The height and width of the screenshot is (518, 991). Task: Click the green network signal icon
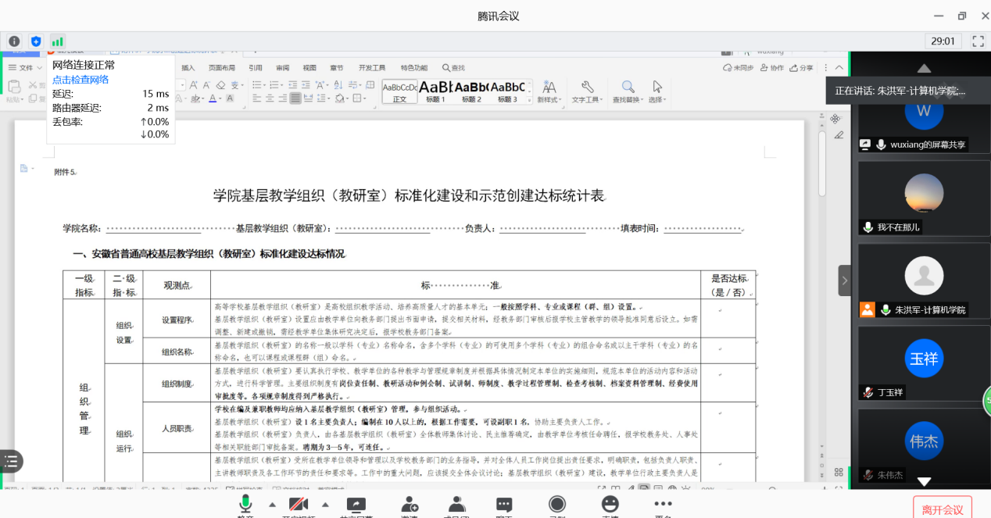[x=57, y=41]
